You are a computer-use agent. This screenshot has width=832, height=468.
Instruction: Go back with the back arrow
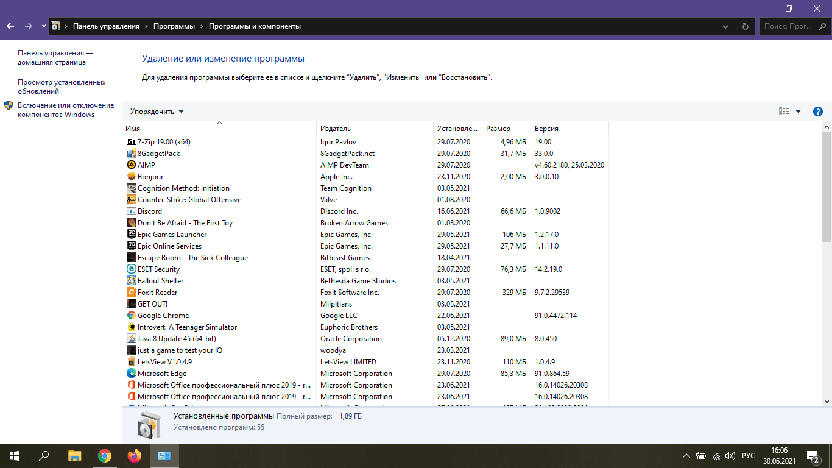click(x=10, y=26)
